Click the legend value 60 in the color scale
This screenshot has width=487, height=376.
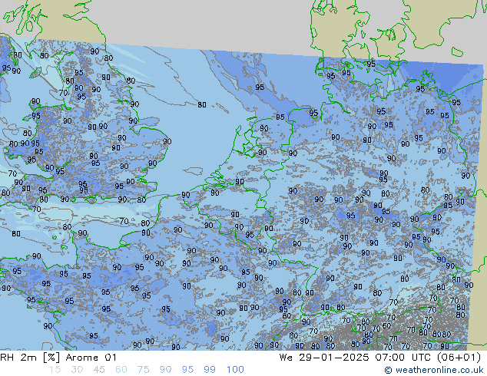[x=121, y=370]
